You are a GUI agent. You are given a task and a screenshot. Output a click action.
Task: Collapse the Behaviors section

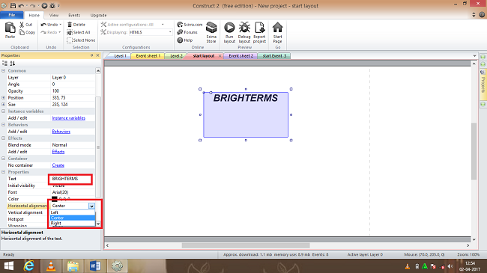tap(4, 125)
